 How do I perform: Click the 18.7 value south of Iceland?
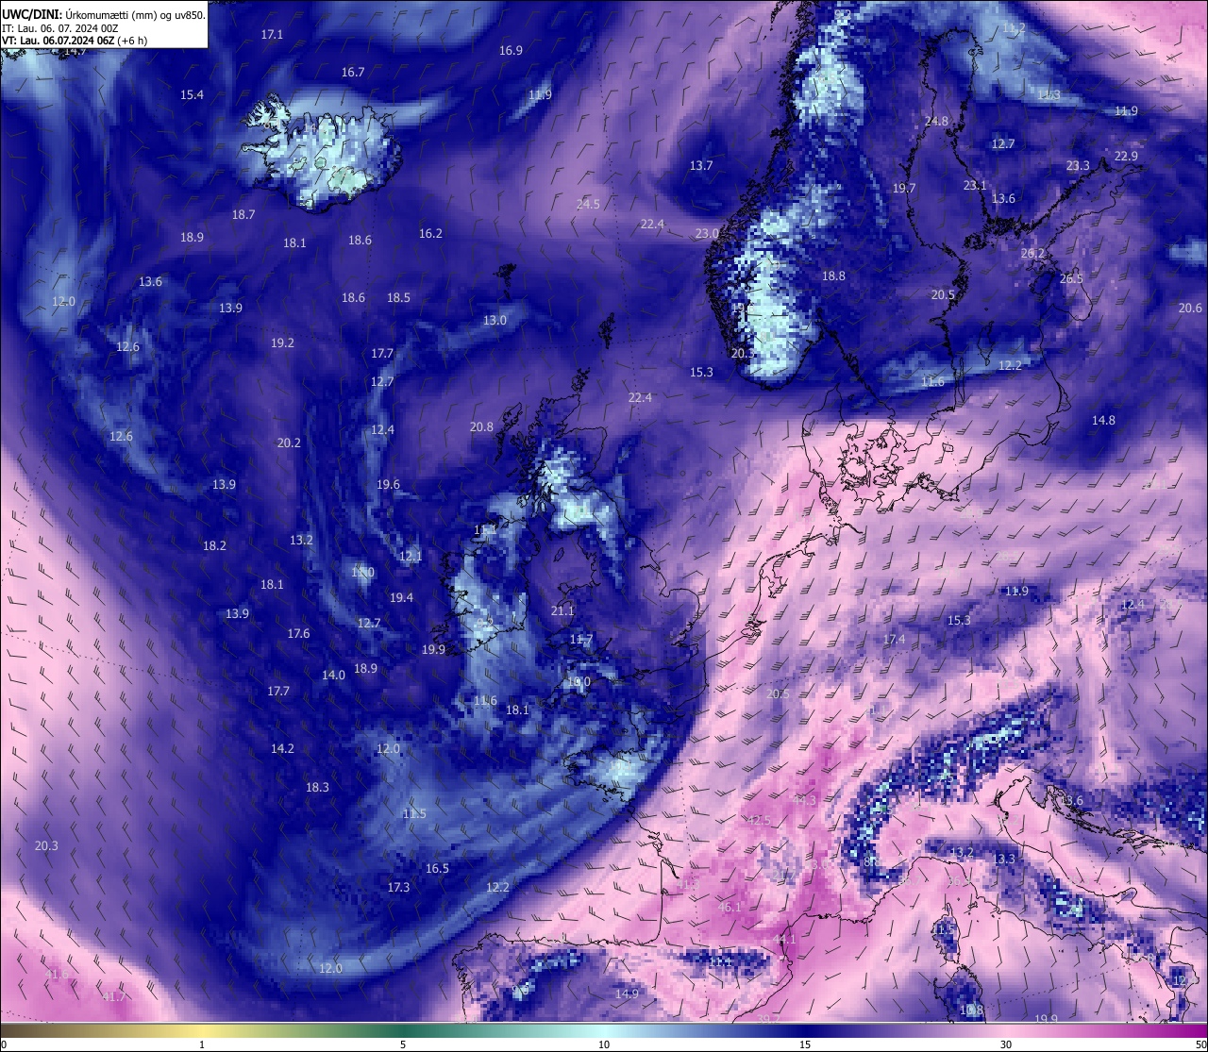pos(243,214)
